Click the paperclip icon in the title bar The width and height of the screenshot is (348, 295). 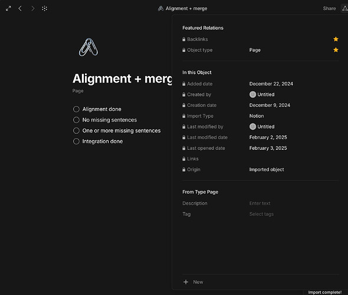[x=160, y=8]
